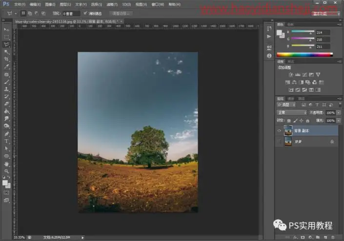
Task: Select the Brush tool
Action: click(x=6, y=82)
